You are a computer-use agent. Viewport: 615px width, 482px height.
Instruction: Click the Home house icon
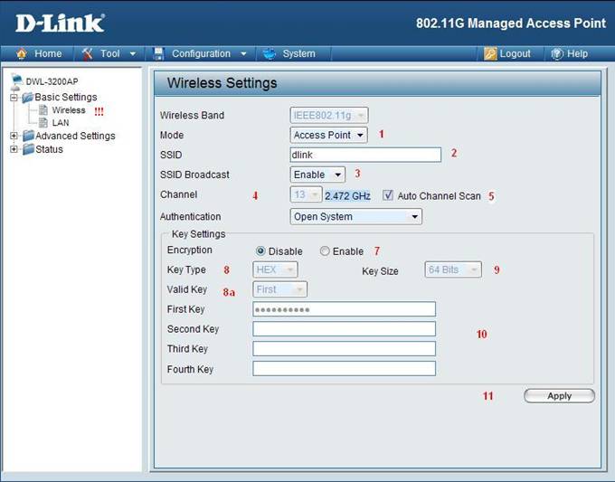(23, 53)
